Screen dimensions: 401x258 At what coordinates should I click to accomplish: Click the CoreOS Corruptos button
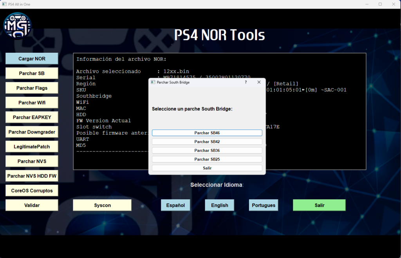pyautogui.click(x=32, y=191)
